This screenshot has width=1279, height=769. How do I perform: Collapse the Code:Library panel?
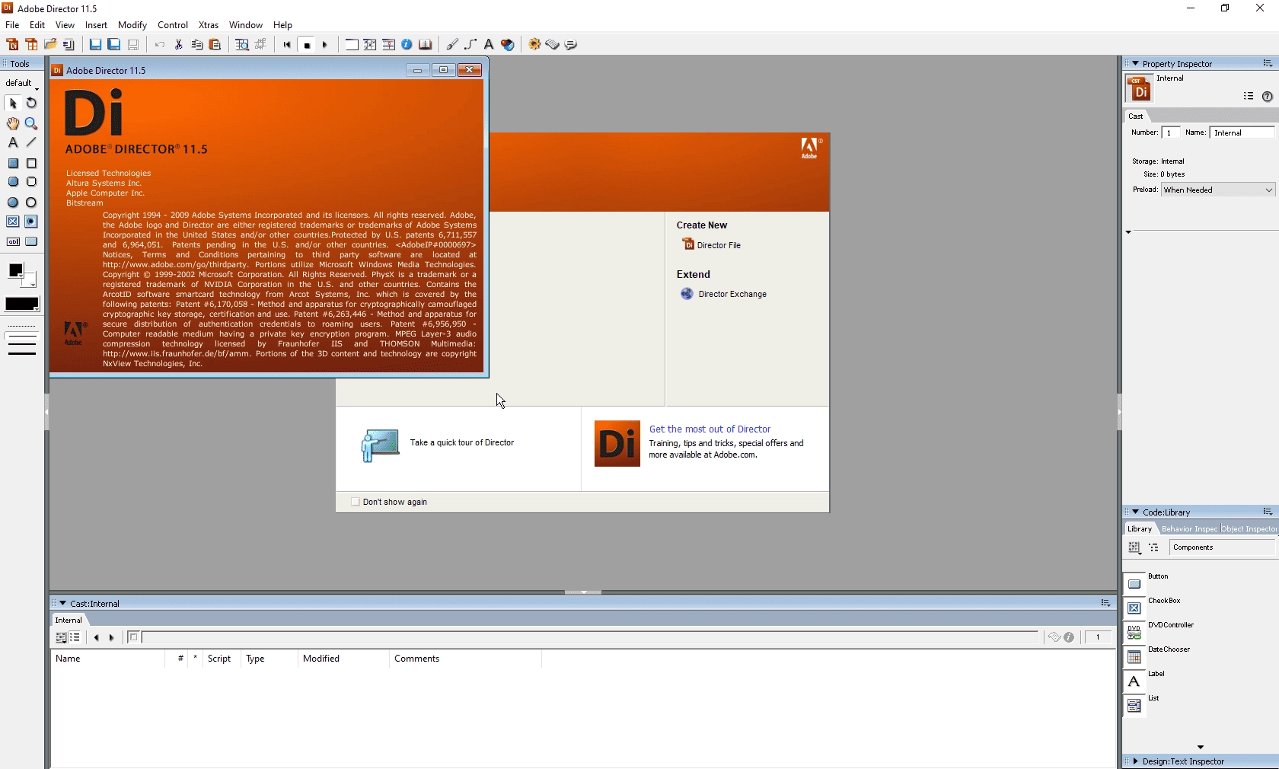(x=1135, y=512)
